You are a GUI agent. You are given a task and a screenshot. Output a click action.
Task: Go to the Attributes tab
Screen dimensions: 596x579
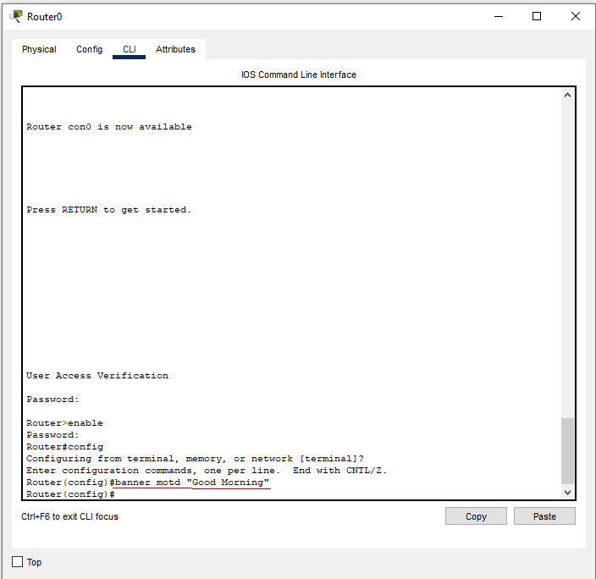(175, 49)
